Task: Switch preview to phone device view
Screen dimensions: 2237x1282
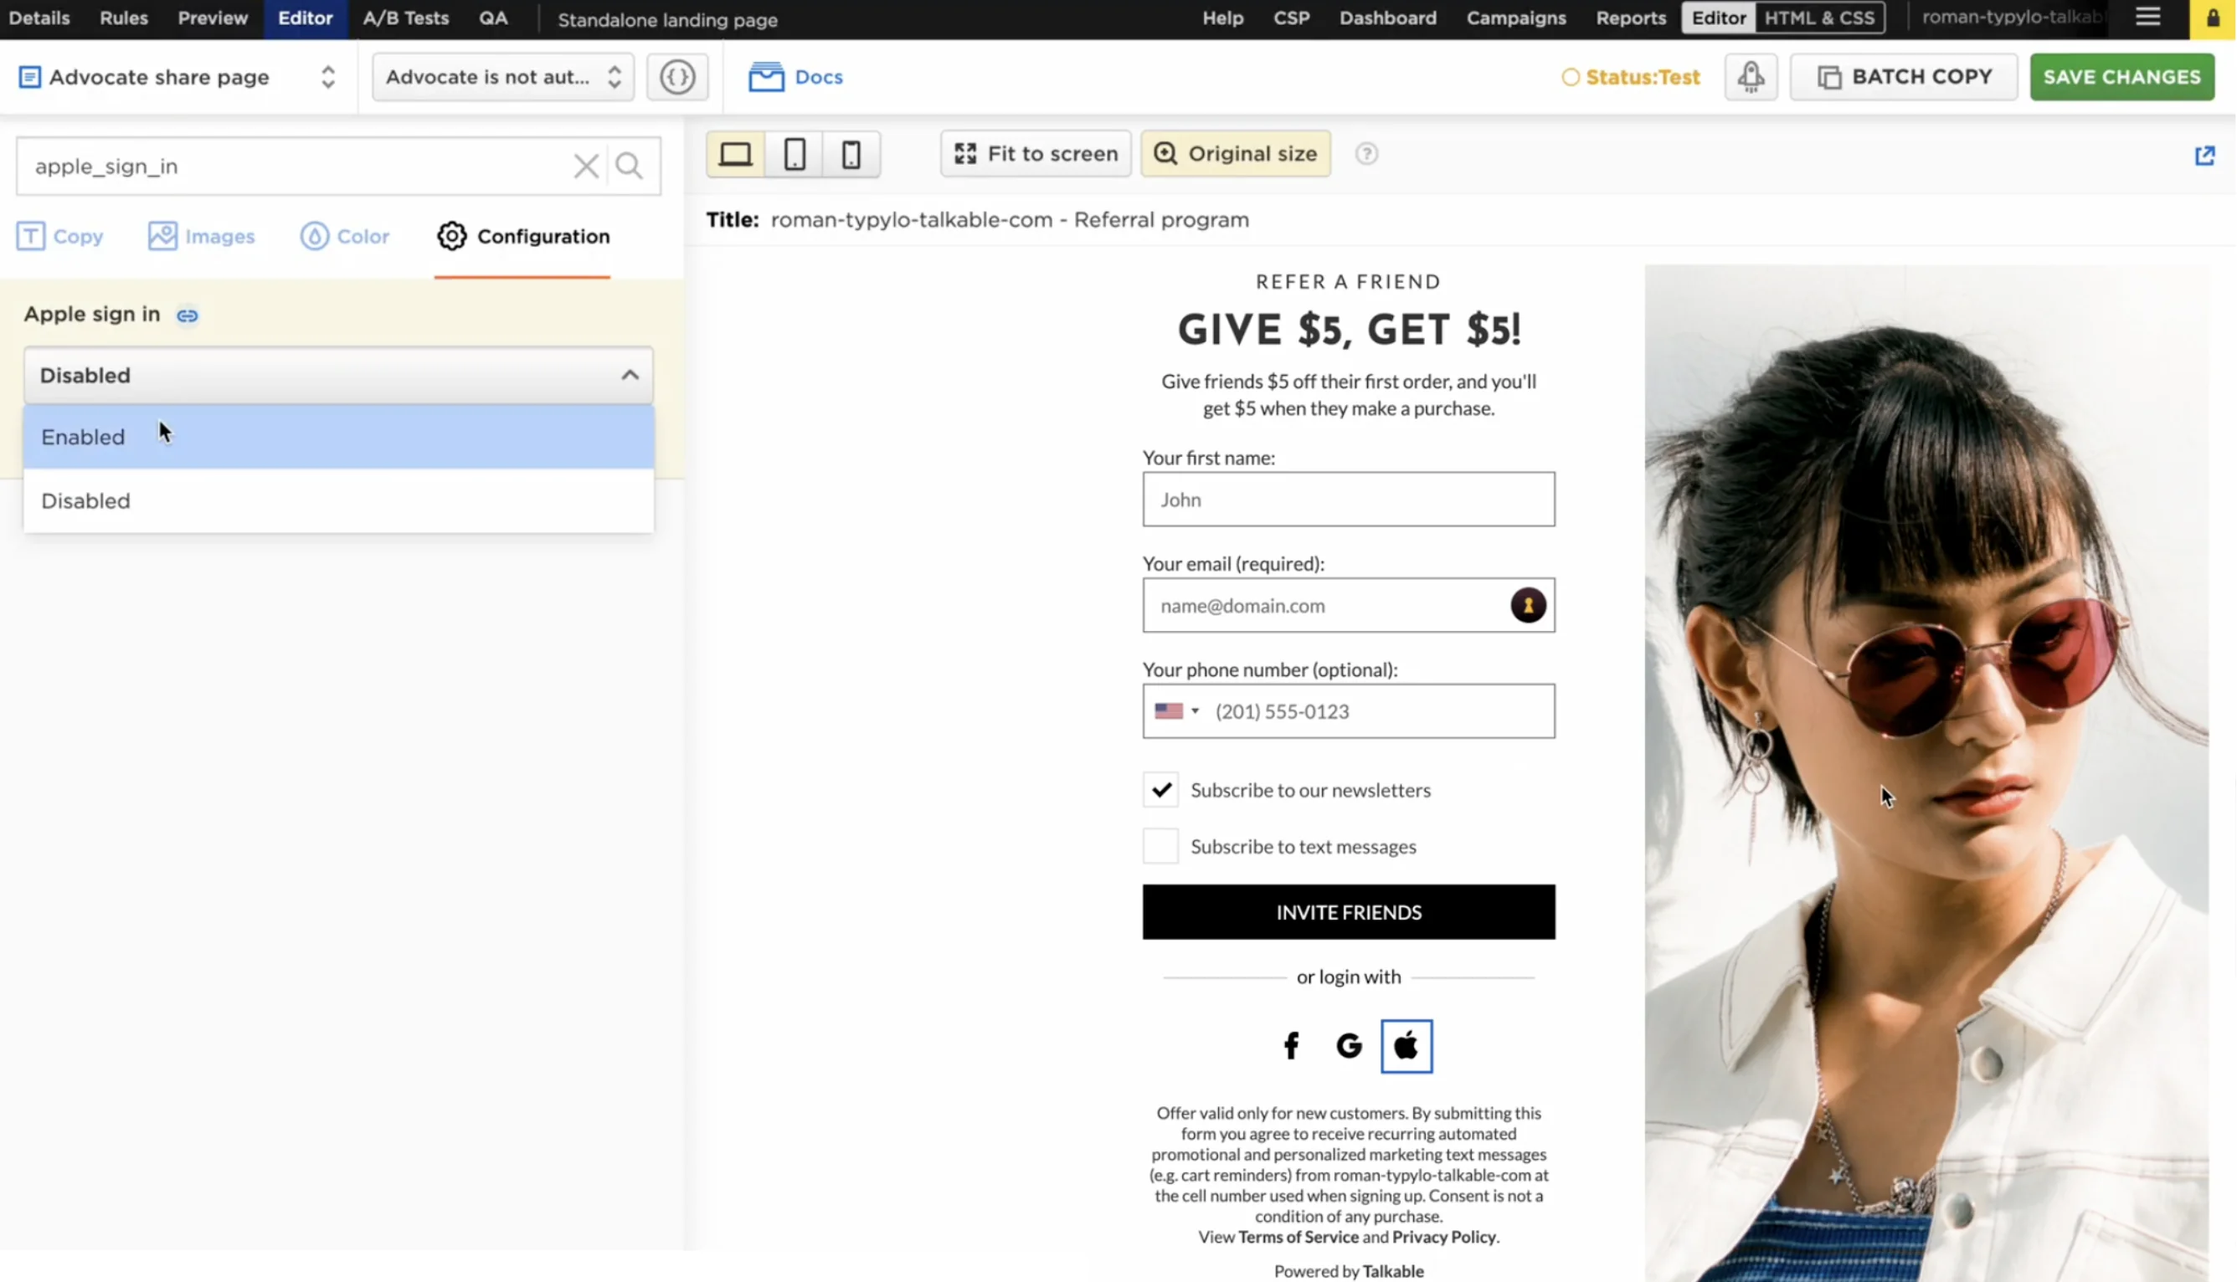Action: pos(851,154)
